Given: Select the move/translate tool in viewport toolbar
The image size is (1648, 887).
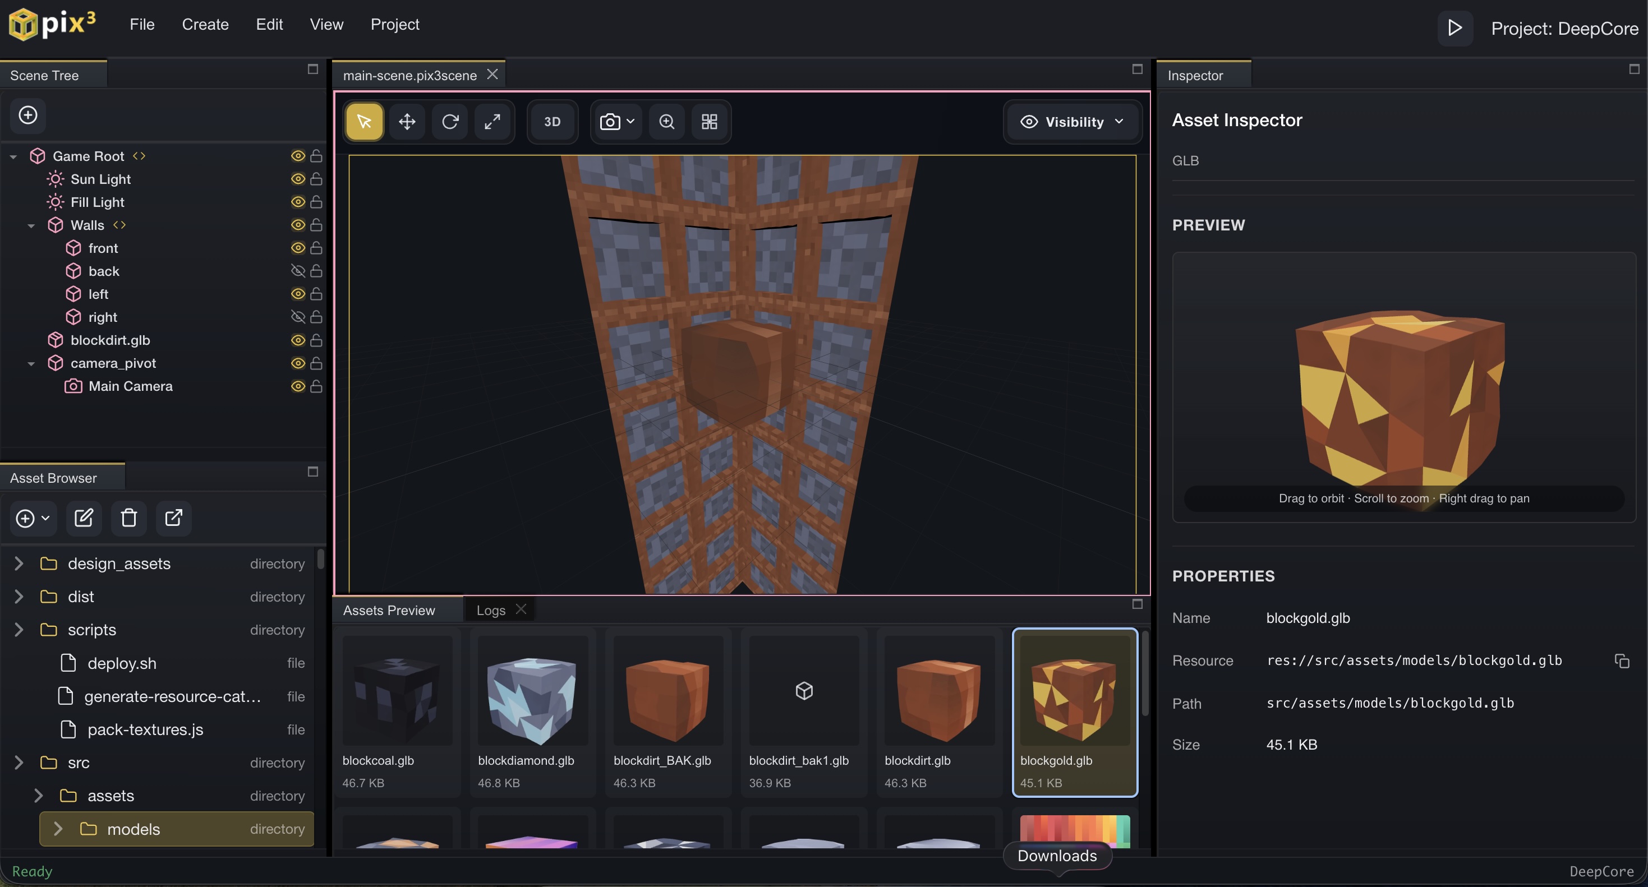Looking at the screenshot, I should (x=407, y=122).
